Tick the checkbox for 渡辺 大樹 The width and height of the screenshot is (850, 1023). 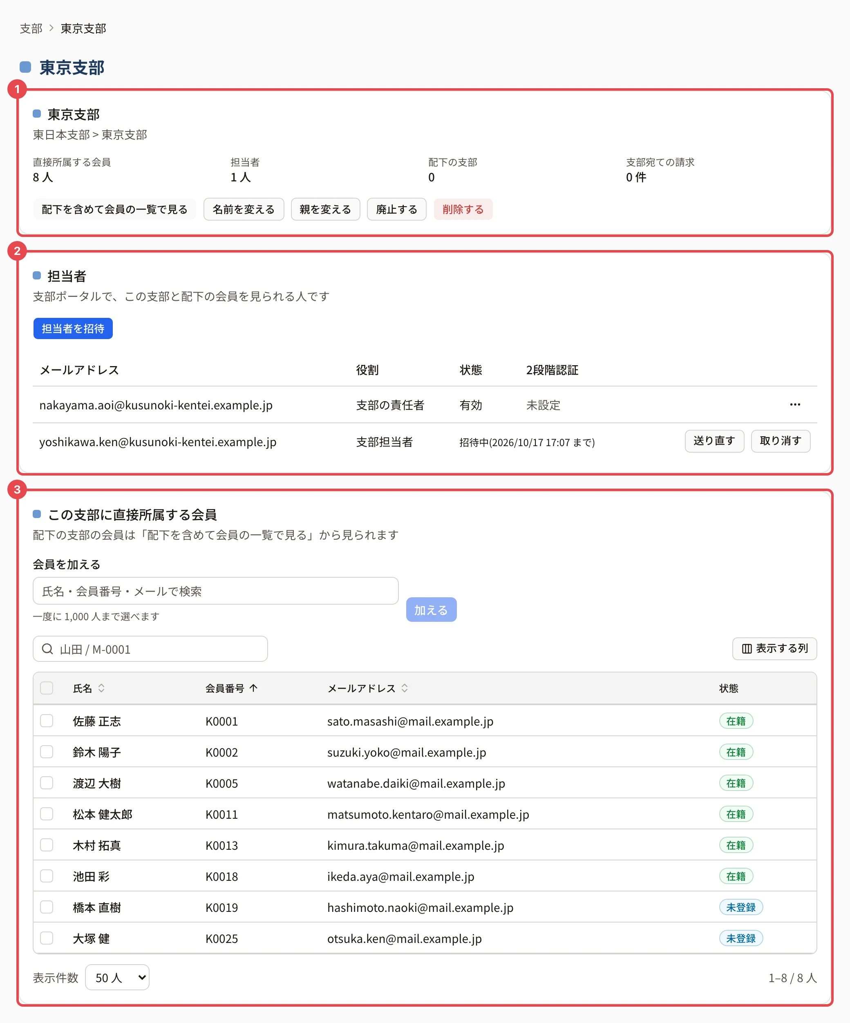(47, 783)
